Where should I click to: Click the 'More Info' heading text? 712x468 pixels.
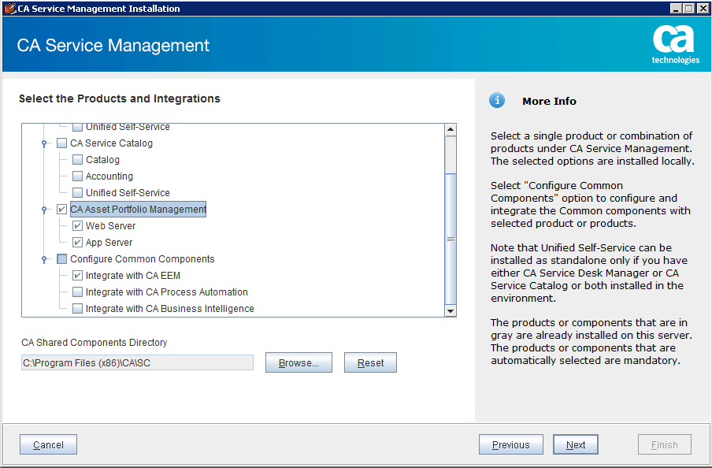tap(549, 101)
